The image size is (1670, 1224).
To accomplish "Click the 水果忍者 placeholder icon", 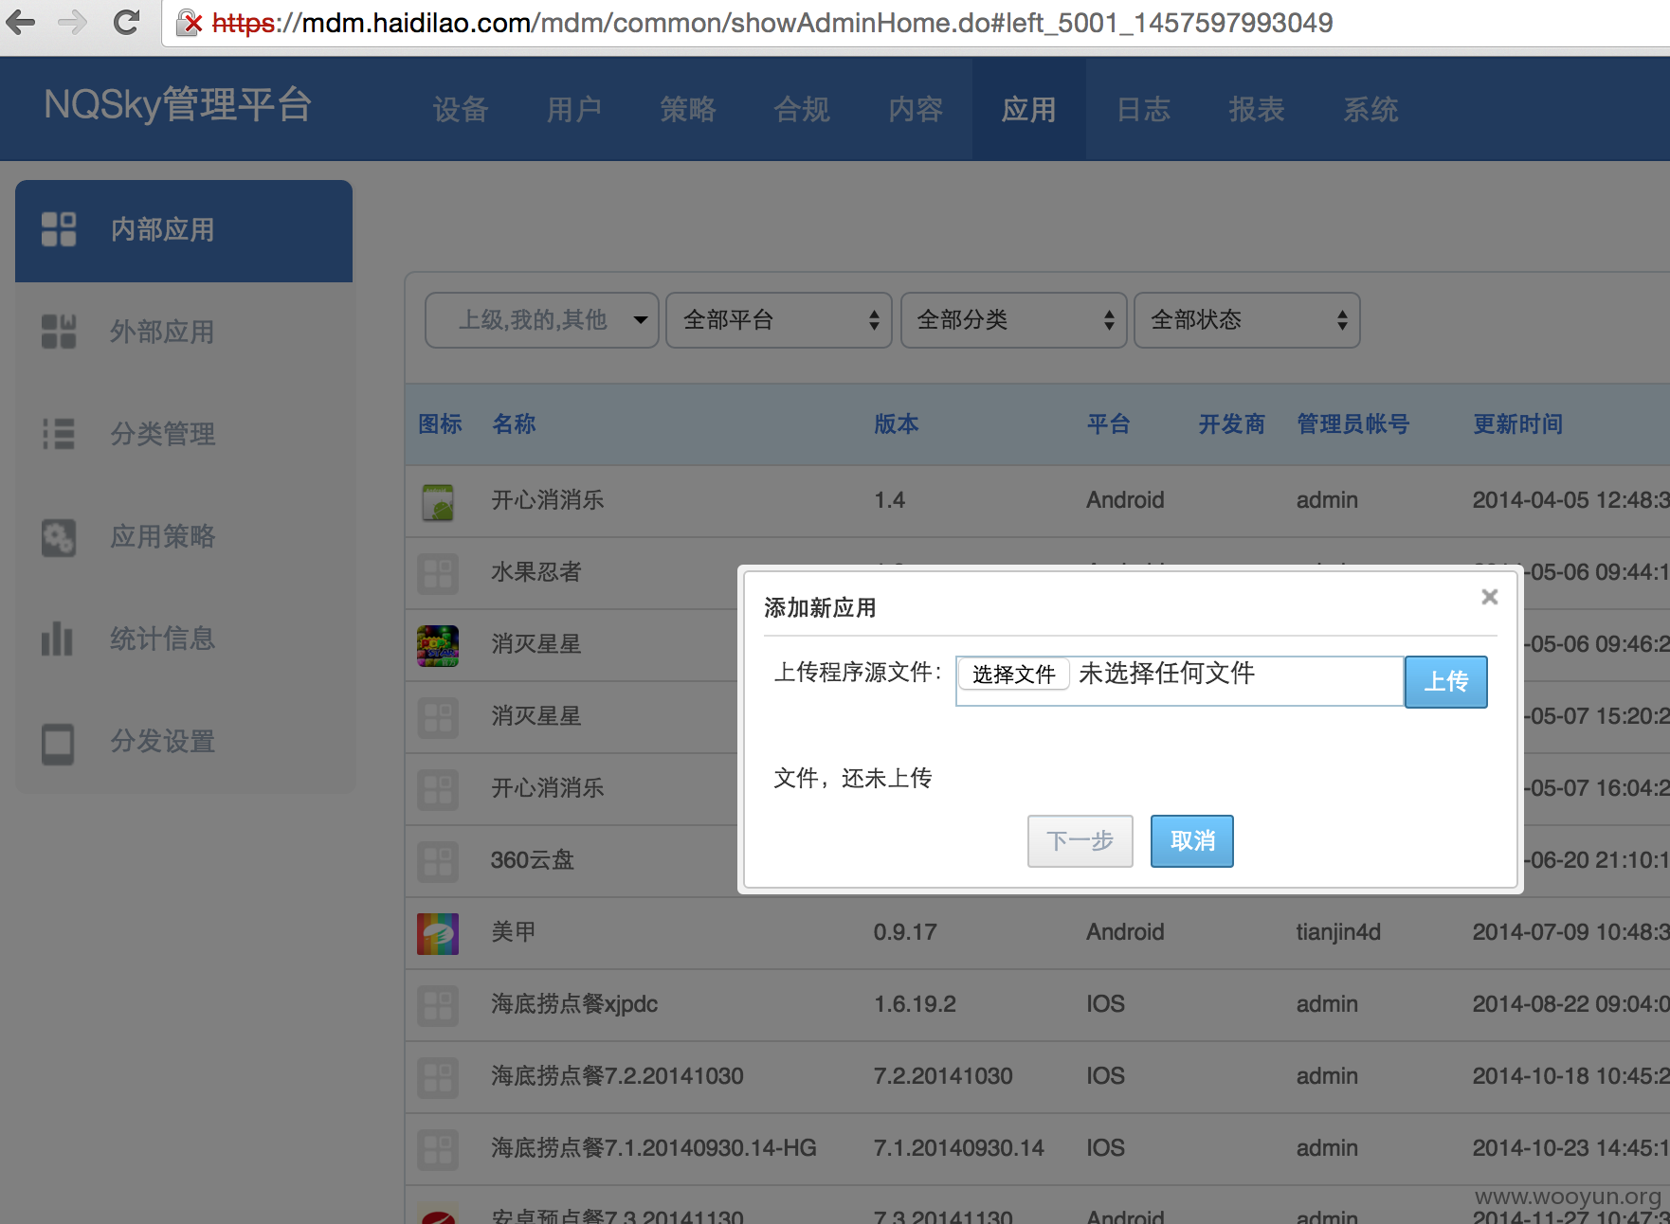I will 438,574.
